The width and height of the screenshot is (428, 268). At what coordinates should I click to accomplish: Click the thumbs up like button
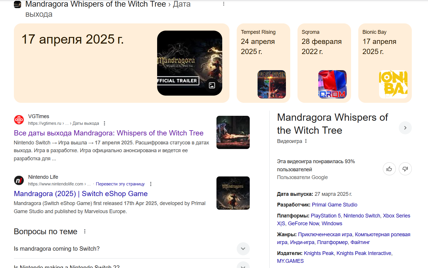389,169
